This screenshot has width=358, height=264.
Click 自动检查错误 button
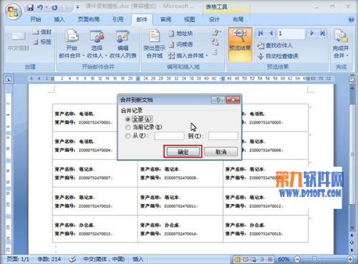[x=278, y=56]
